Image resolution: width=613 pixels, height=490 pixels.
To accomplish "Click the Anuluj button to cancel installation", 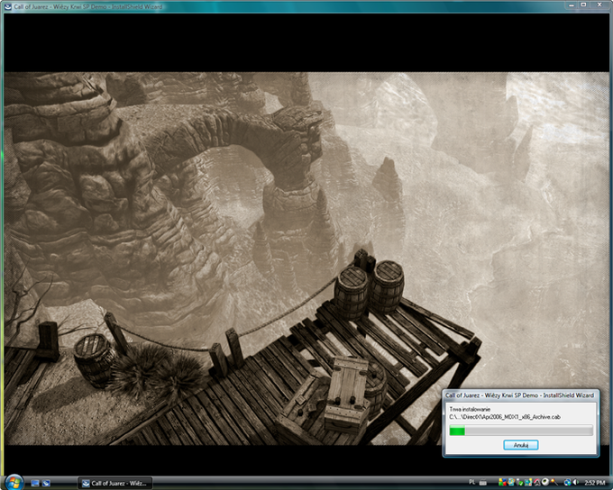I will tap(521, 445).
